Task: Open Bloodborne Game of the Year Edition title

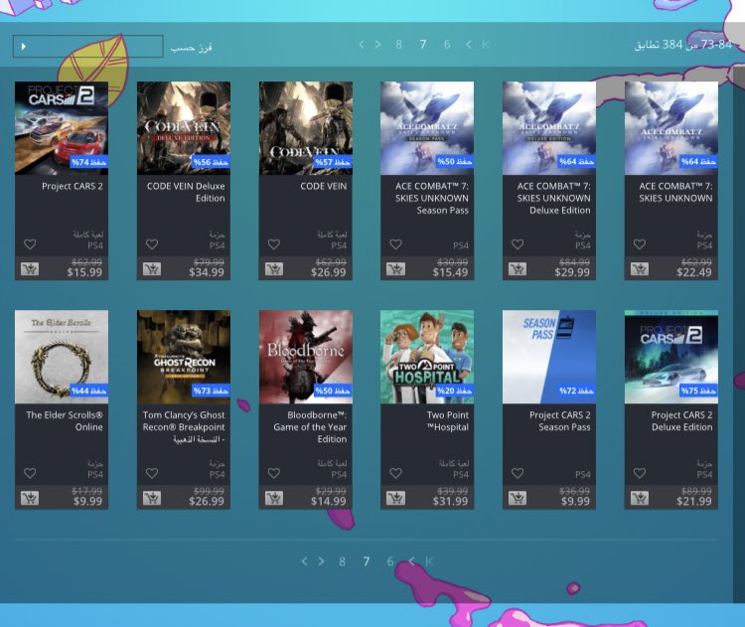Action: tap(310, 427)
